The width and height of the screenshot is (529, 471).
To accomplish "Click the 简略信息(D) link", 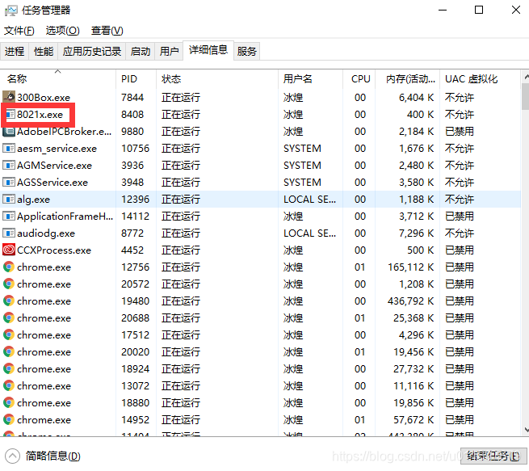I will [x=53, y=456].
